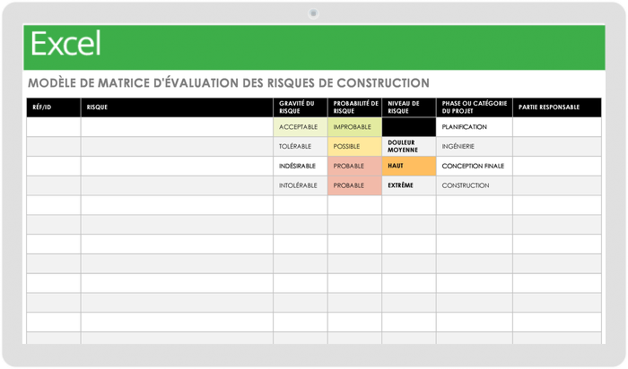628x369 pixels.
Task: Select the IMPROBABLE probability cell
Action: click(x=355, y=126)
